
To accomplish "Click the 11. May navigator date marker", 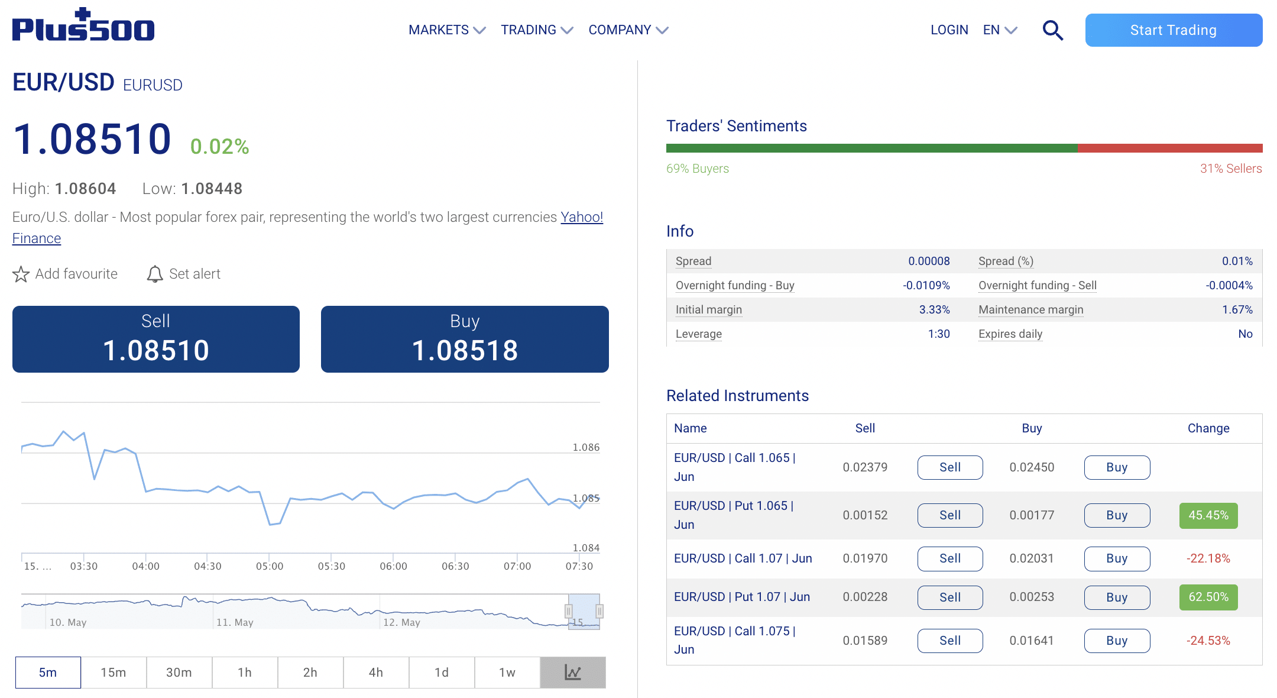I will pos(235,622).
